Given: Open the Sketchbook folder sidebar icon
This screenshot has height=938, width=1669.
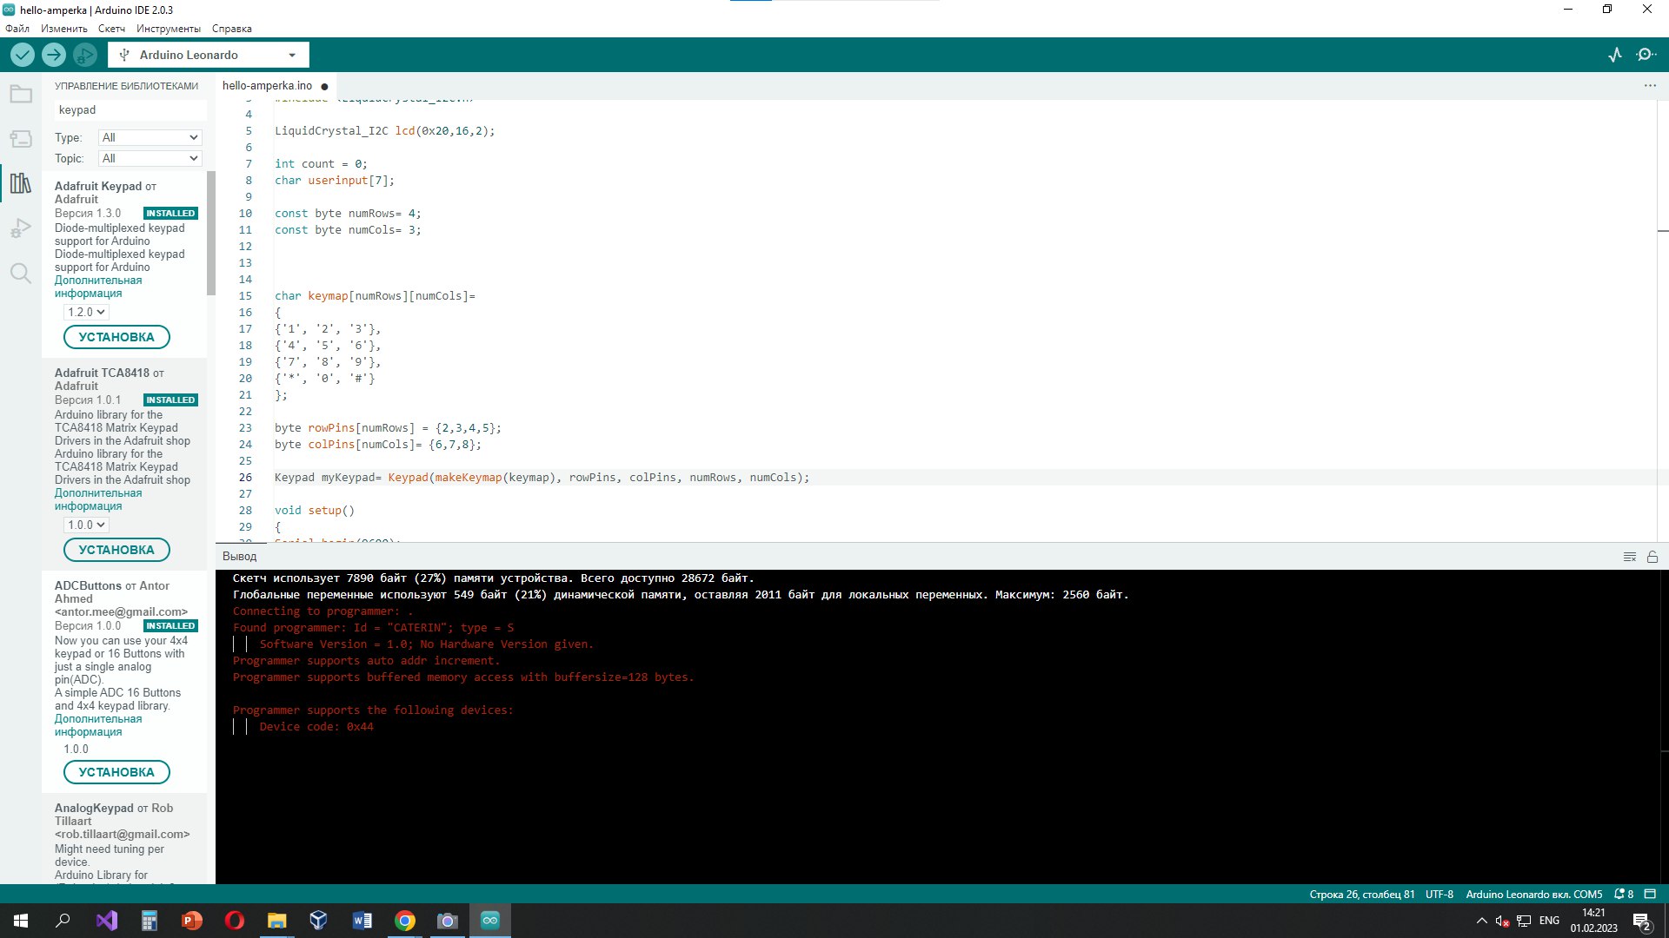Looking at the screenshot, I should pyautogui.click(x=21, y=94).
